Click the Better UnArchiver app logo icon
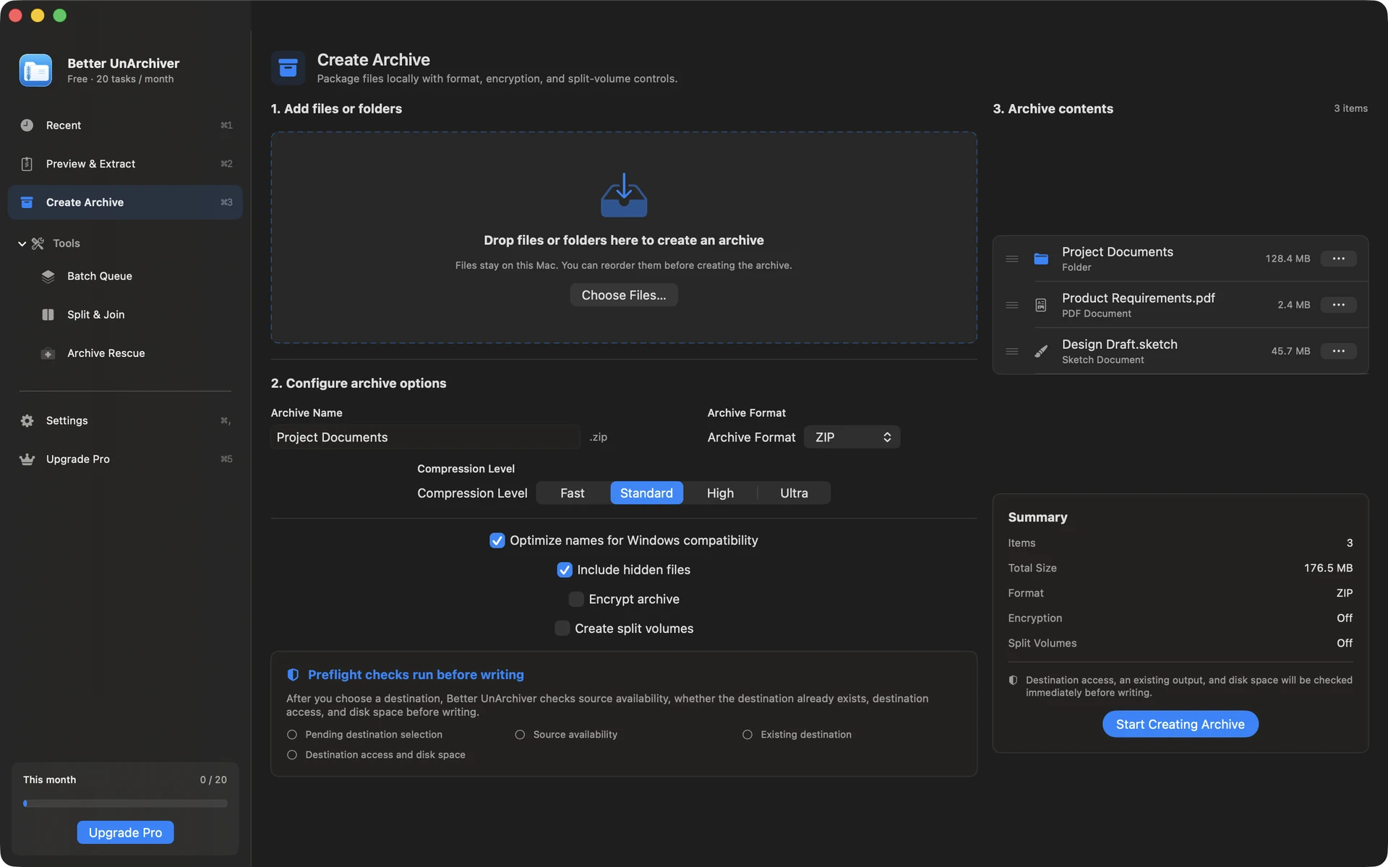 35,70
